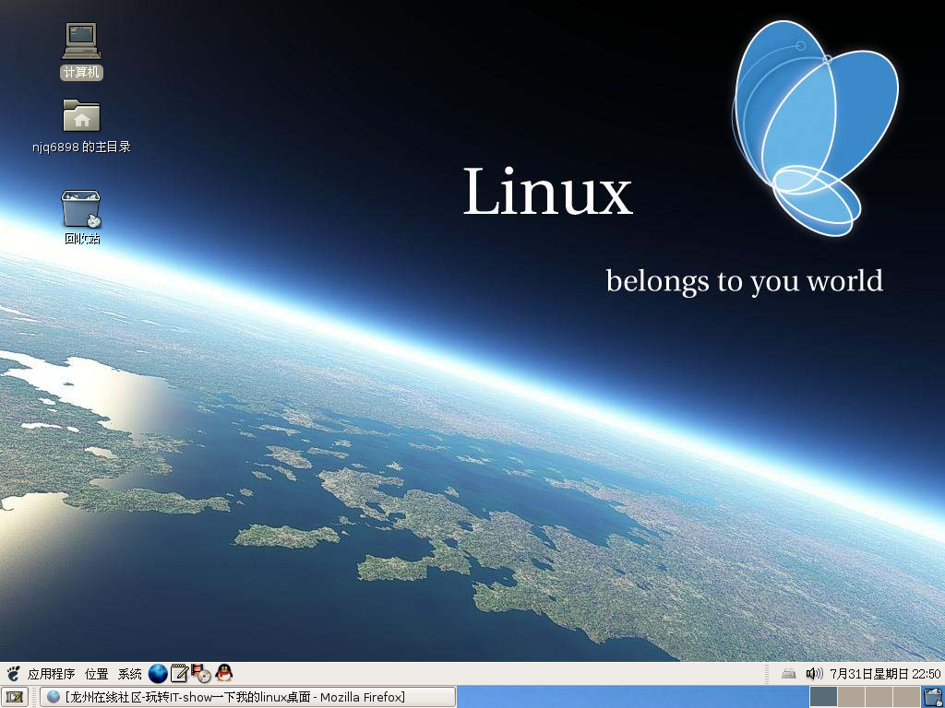Switch to the second workspace in the pager
The width and height of the screenshot is (945, 708).
coord(851,697)
